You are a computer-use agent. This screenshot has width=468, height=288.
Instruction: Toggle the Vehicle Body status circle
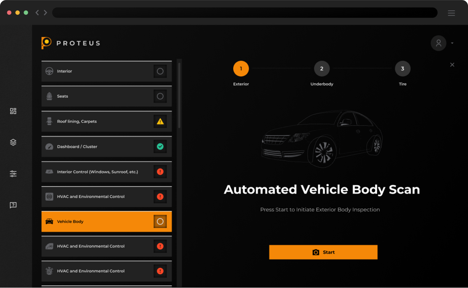click(160, 221)
